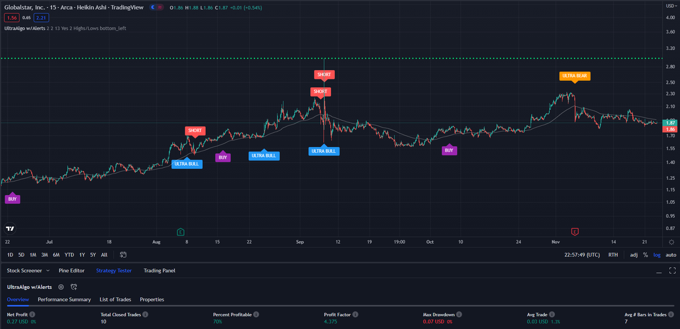Click the alarm clock alert icon
680x329 pixels.
click(74, 287)
